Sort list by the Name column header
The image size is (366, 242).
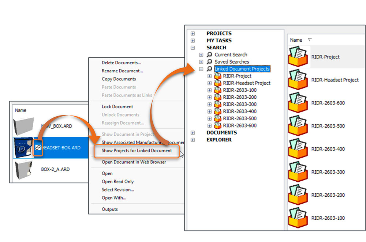coord(296,40)
